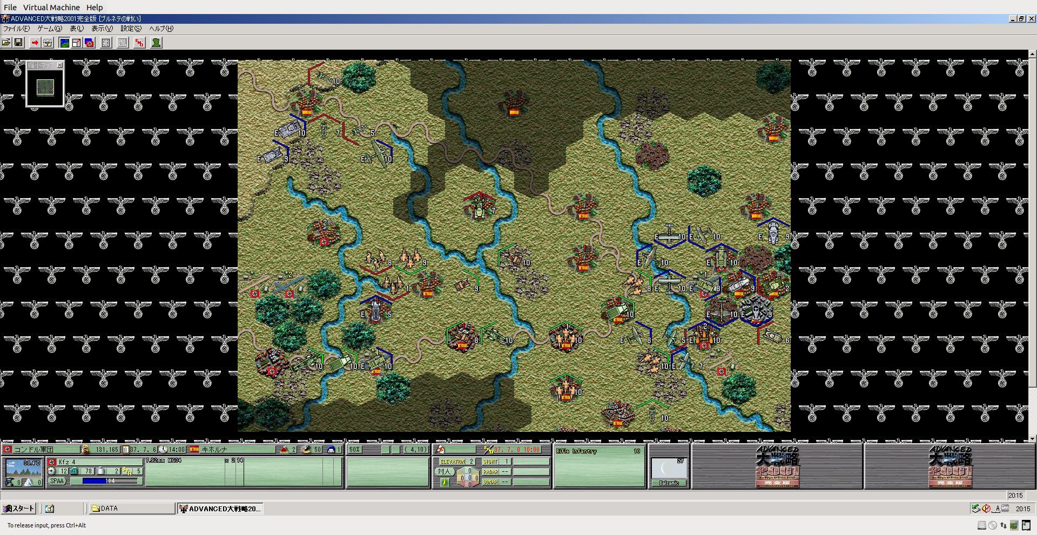Viewport: 1037px width, 535px height.
Task: Click the weather thumbnail showing 38.4°C
Action: [x=23, y=467]
